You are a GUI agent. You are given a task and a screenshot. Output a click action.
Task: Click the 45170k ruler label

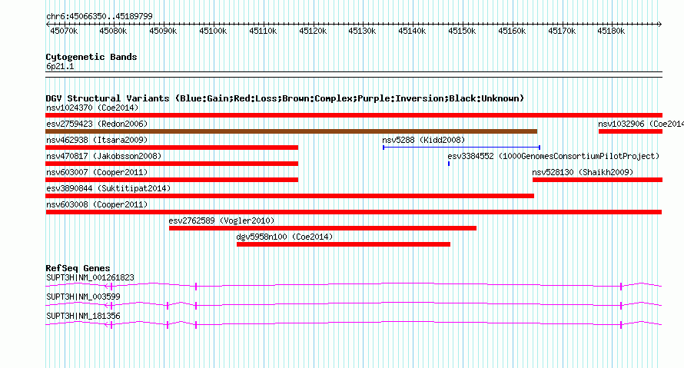pyautogui.click(x=562, y=31)
